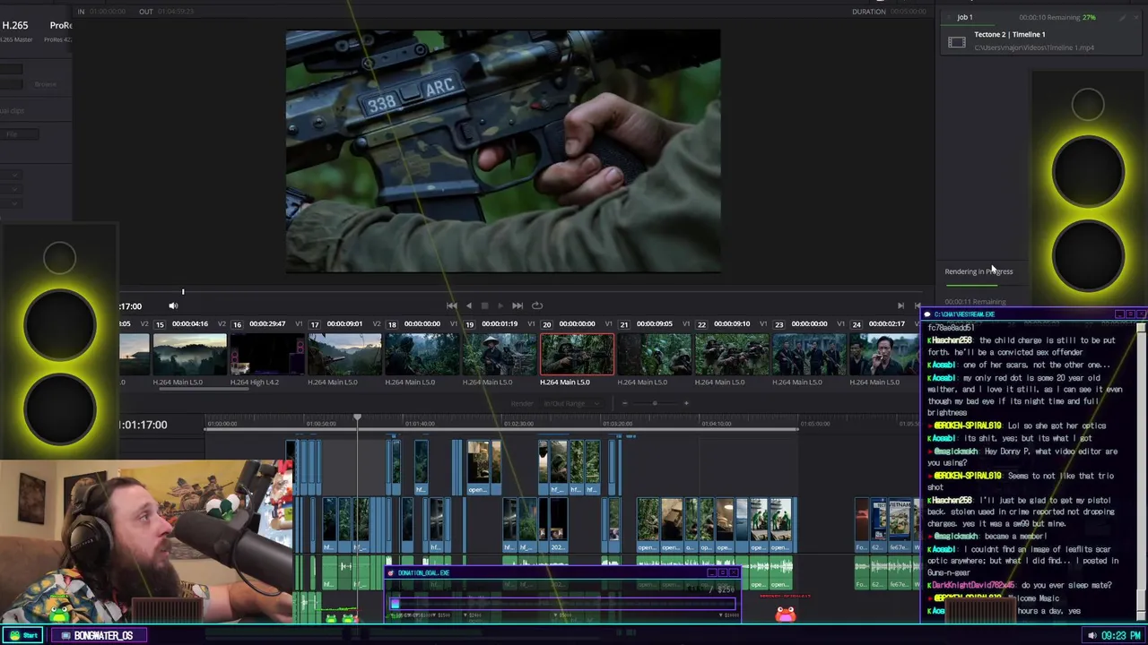Viewport: 1148px width, 645px height.
Task: Click the timeline zoom in plus icon
Action: [686, 404]
